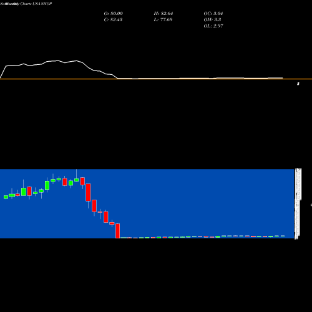Click the first green candlestick on the left
The height and width of the screenshot is (312, 312).
tap(6, 197)
